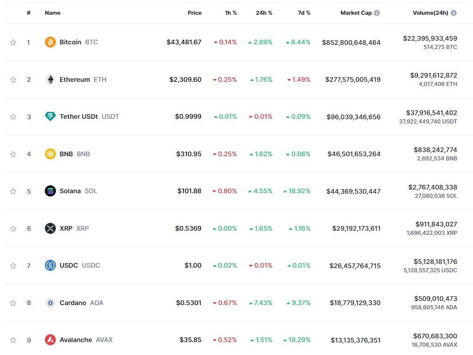Image resolution: width=473 pixels, height=355 pixels.
Task: Sort by the 7d % column header
Action: (304, 13)
